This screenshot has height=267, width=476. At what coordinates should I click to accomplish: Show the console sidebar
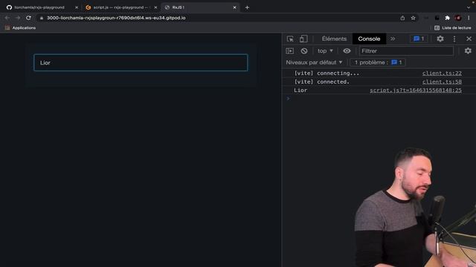tap(290, 51)
